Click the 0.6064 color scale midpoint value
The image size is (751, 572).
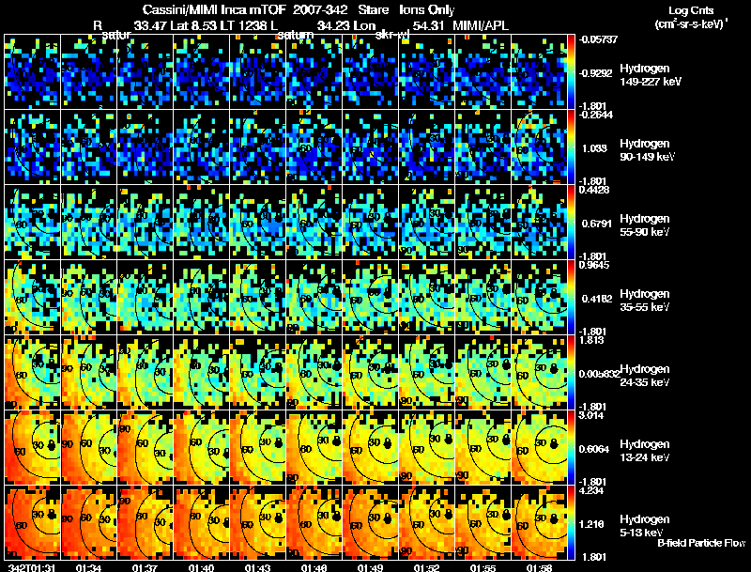[594, 449]
